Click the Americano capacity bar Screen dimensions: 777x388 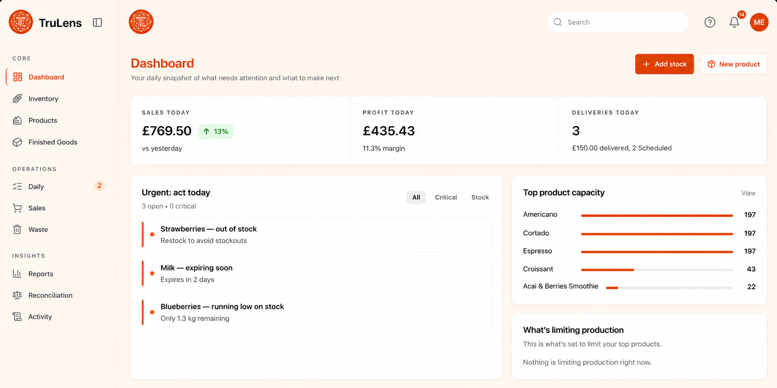click(657, 216)
